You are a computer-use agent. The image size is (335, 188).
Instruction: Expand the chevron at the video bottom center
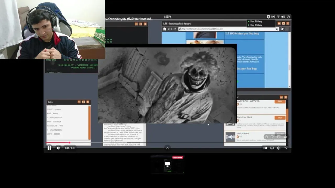(x=167, y=148)
